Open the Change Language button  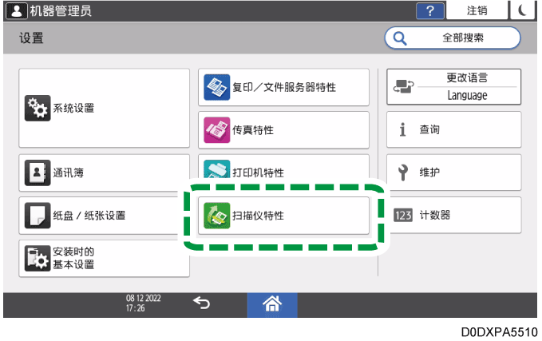(x=453, y=87)
